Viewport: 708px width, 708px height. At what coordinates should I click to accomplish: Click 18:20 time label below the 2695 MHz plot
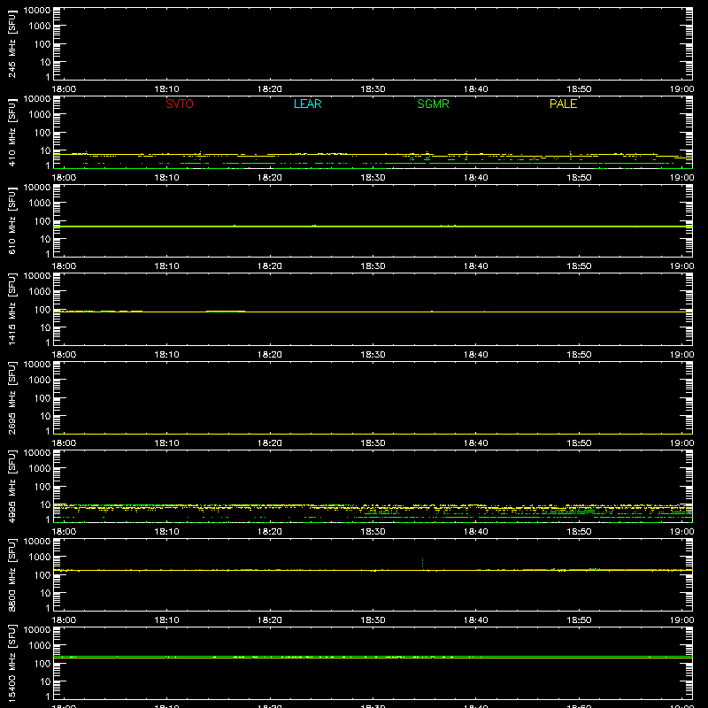pos(270,443)
